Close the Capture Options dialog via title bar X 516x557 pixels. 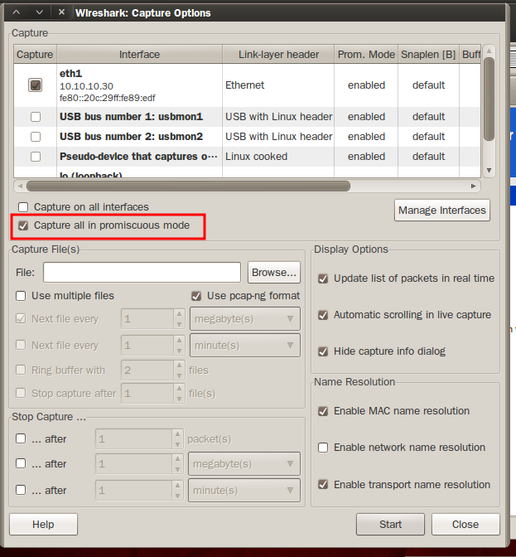click(x=61, y=12)
